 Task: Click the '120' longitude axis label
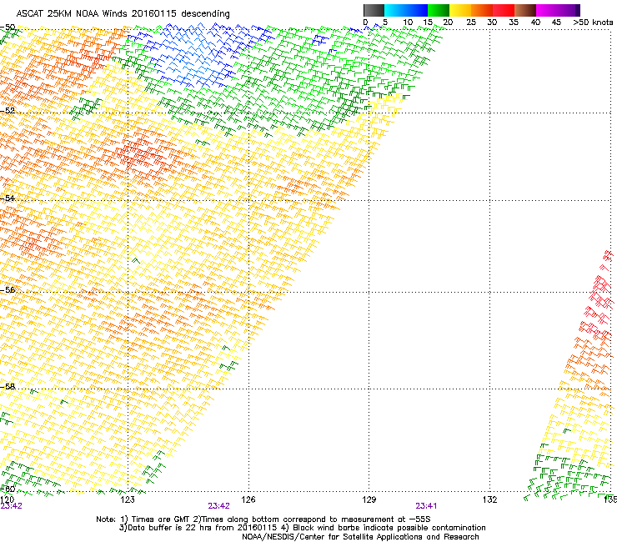click(8, 499)
